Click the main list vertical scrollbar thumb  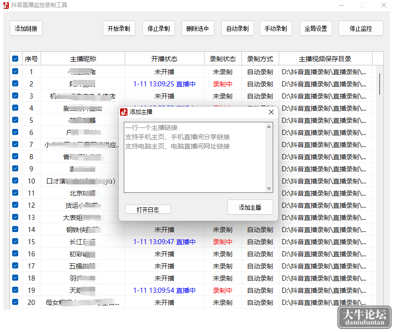pyautogui.click(x=380, y=84)
